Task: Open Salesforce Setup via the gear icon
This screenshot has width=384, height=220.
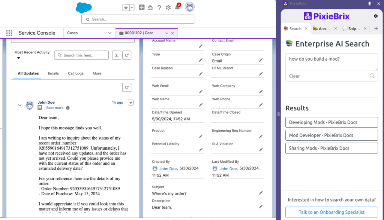Action: tap(168, 7)
